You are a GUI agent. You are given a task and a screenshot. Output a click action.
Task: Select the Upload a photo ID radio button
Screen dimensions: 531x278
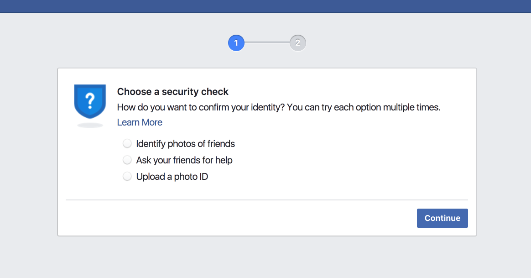(x=127, y=177)
